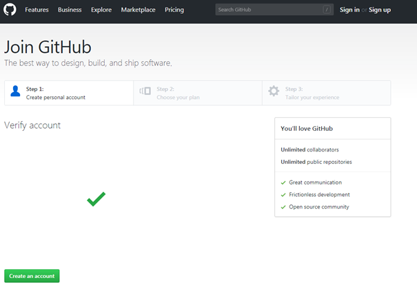
Task: Click the Sign in link
Action: point(349,10)
